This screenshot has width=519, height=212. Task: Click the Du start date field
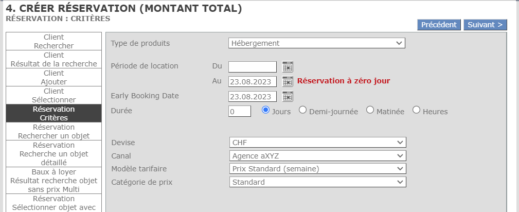253,66
